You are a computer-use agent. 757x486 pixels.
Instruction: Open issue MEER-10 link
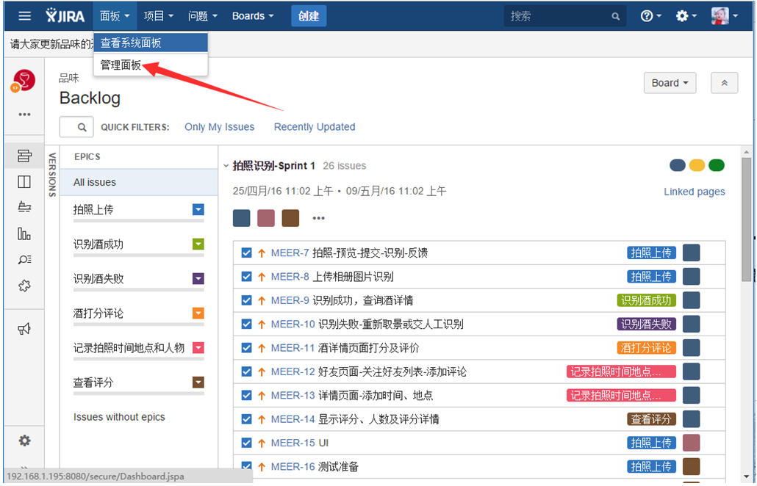point(293,324)
